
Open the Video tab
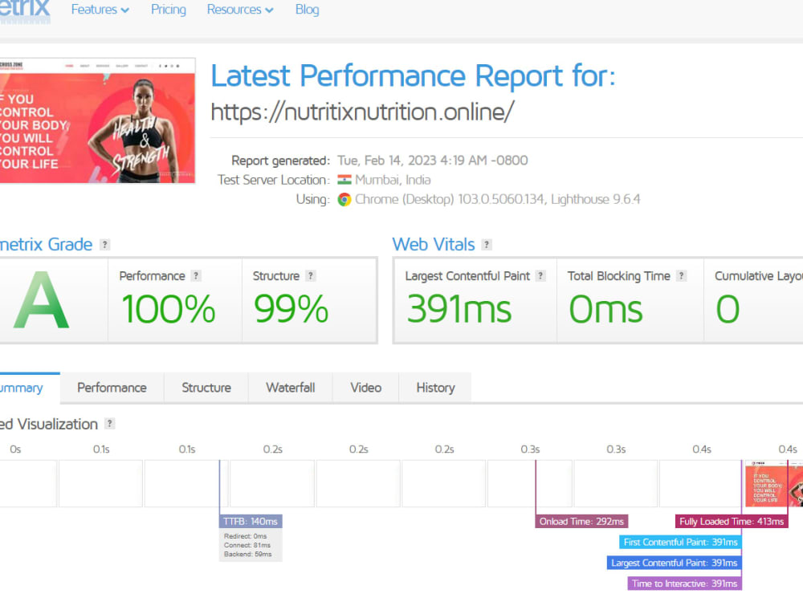[365, 388]
